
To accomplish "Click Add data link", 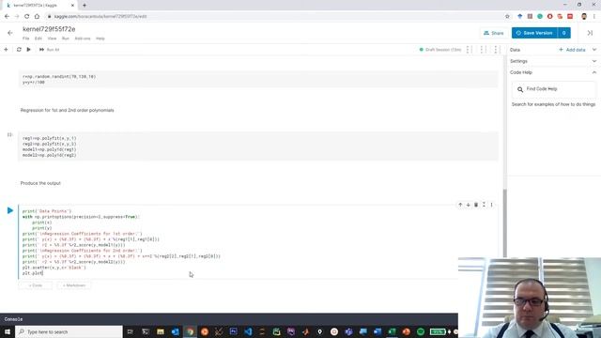I will click(572, 50).
